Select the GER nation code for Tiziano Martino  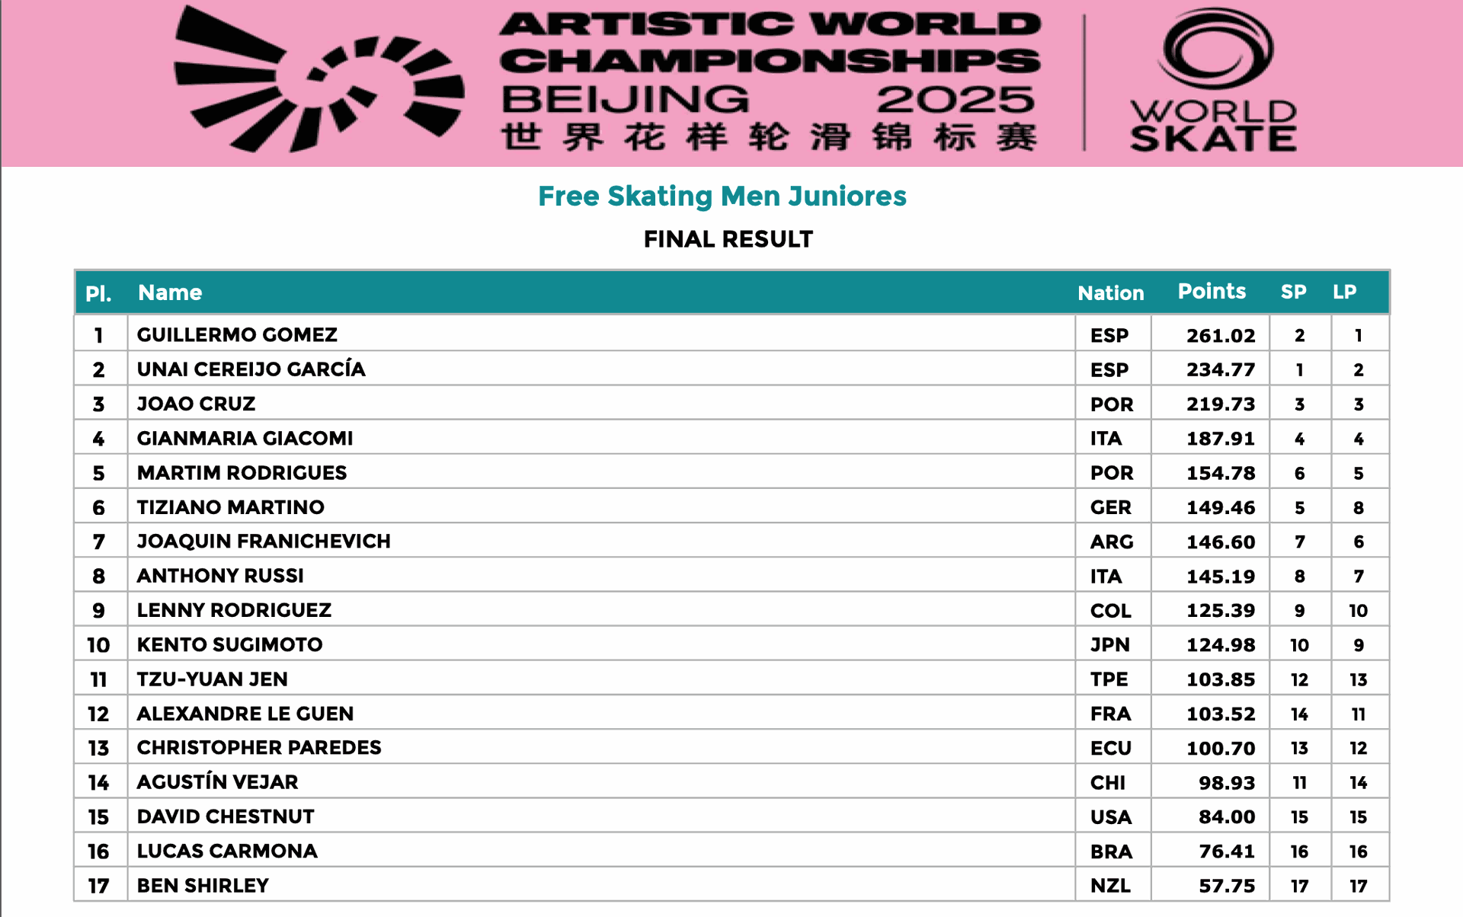click(1110, 507)
